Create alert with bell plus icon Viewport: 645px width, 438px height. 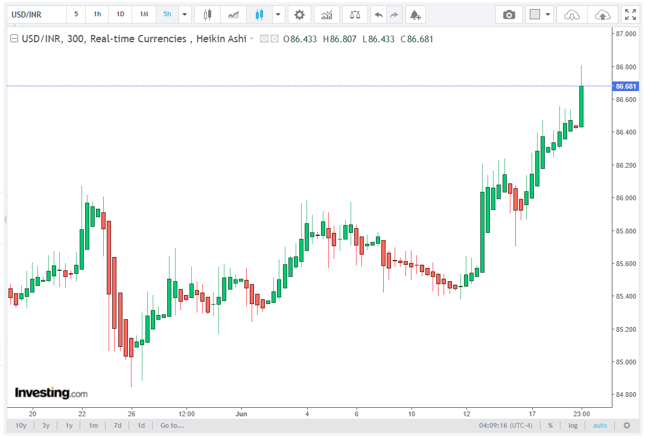[x=416, y=15]
